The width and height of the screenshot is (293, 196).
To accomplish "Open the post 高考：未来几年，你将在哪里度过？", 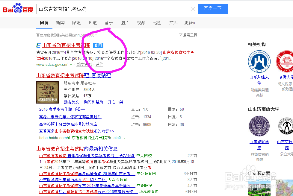I will tap(70, 117).
